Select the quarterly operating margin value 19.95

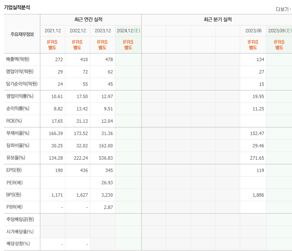tap(258, 96)
